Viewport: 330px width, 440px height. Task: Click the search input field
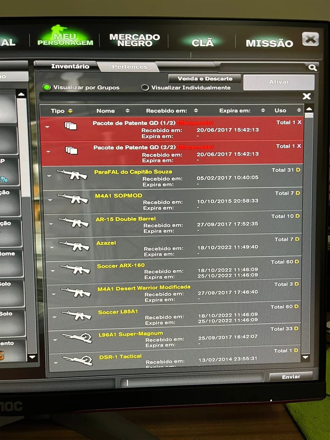(263, 67)
